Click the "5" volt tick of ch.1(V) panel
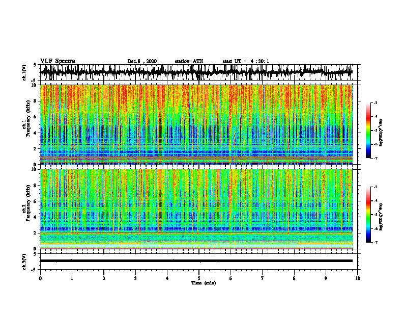The width and height of the screenshot is (403, 312). 35,65
